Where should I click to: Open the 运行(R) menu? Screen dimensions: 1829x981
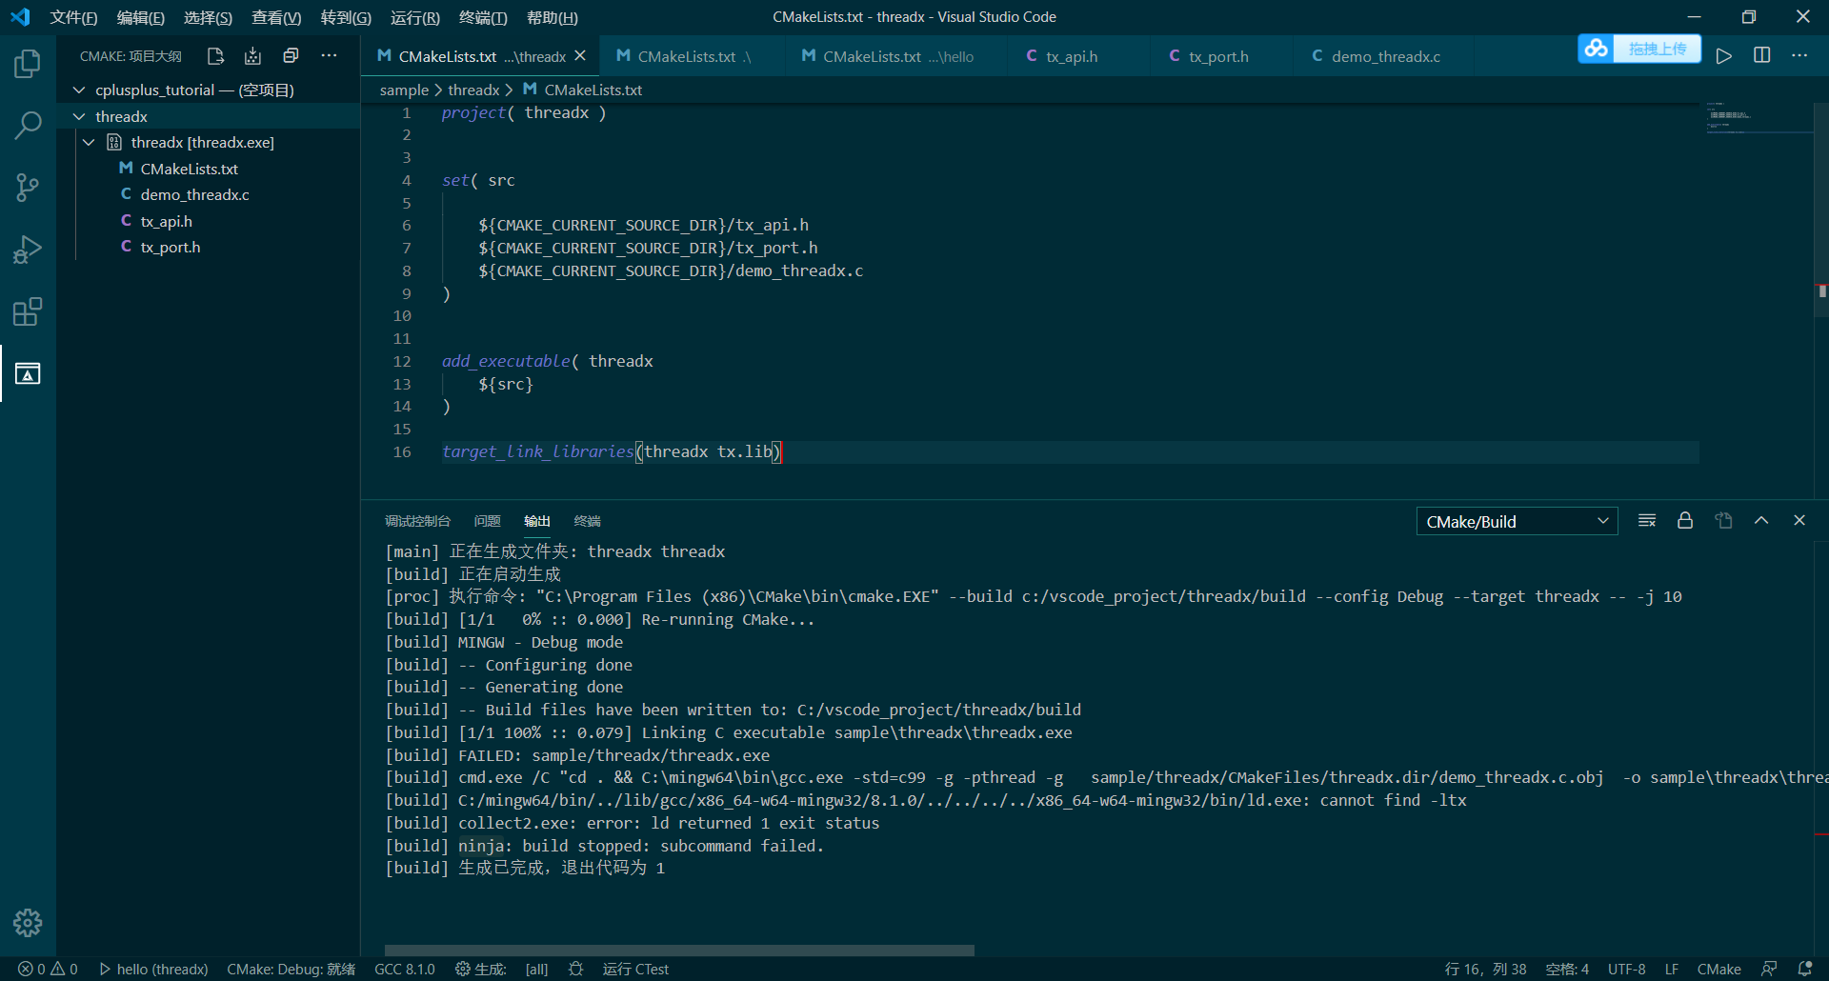(x=415, y=17)
